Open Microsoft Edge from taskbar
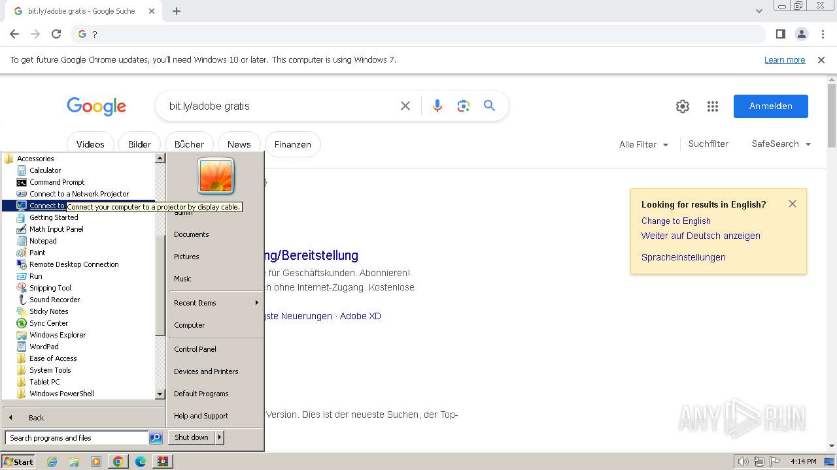Viewport: 837px width, 470px height. click(x=140, y=462)
